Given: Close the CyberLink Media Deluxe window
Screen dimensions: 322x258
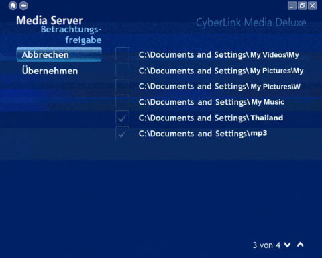Looking at the screenshot, I should tap(312, 6).
